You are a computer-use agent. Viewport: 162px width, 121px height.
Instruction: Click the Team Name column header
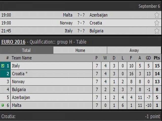(22, 58)
